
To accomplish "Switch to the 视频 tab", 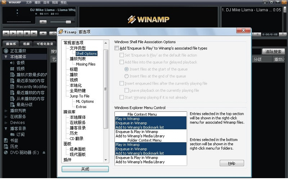I will click(26, 44).
